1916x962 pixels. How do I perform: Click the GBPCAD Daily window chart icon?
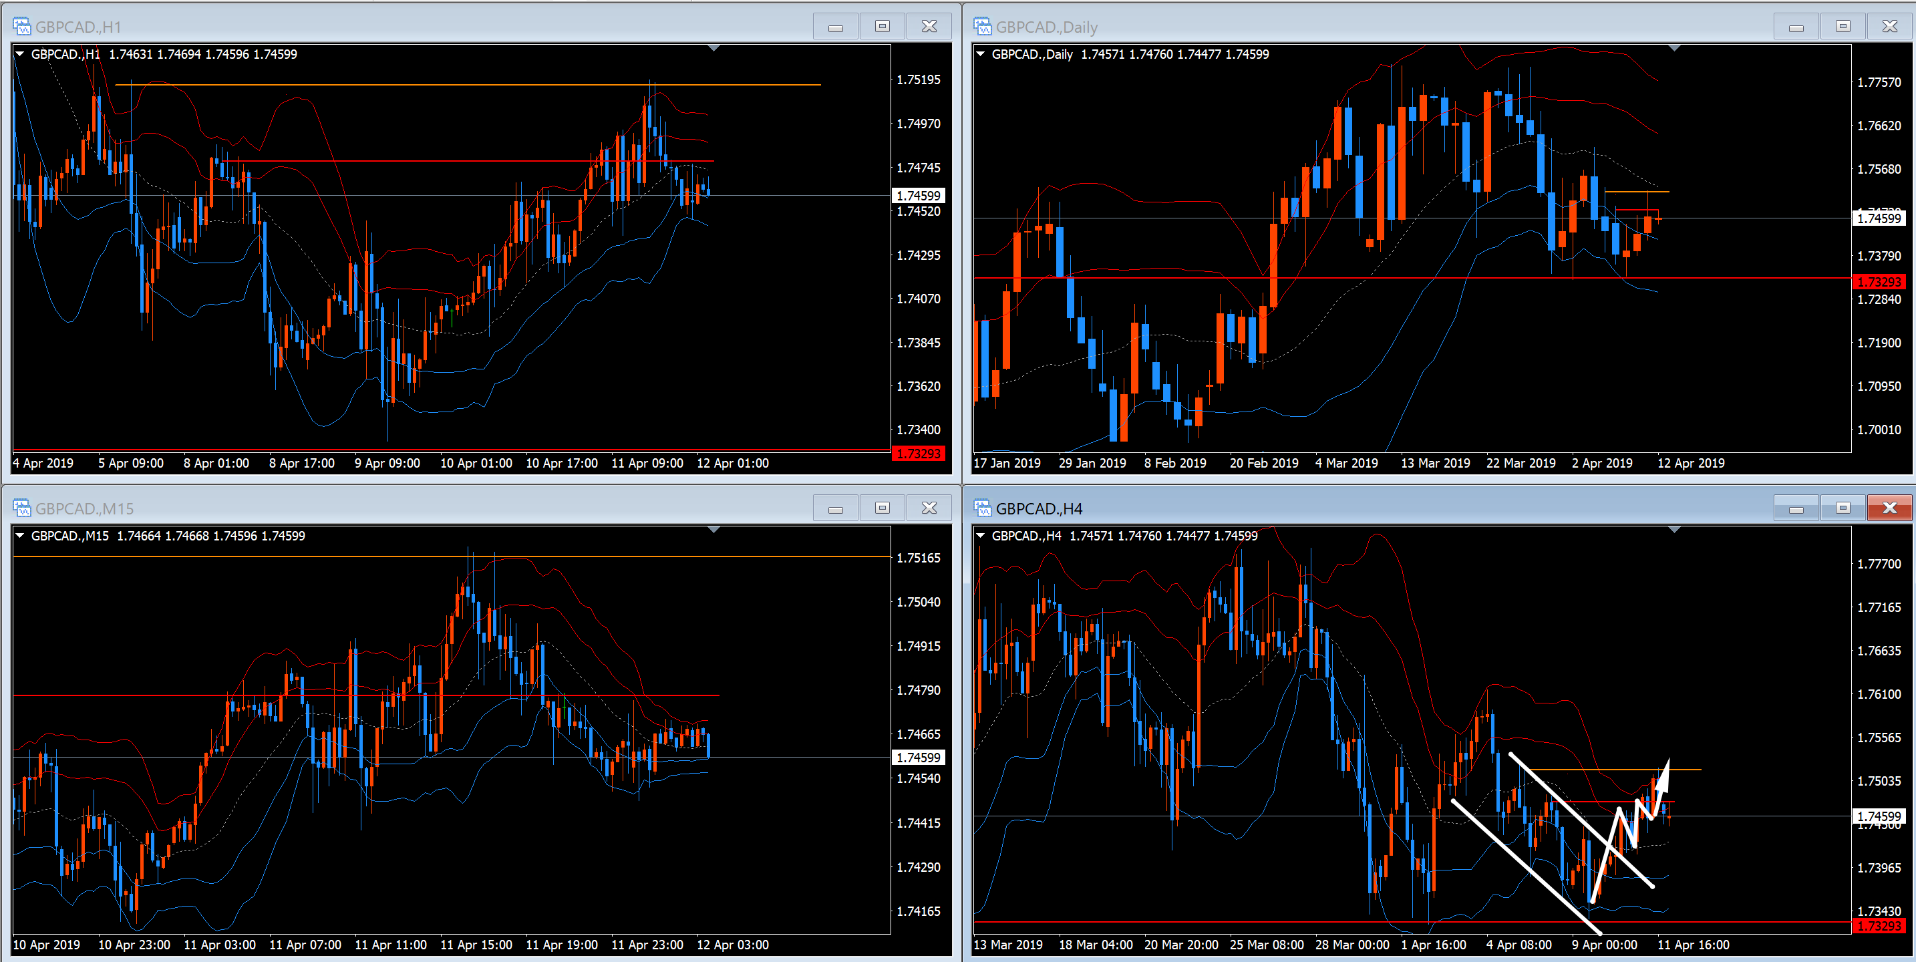(983, 27)
